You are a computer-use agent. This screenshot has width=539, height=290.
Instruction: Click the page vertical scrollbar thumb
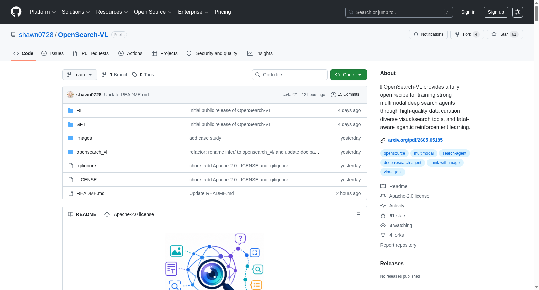[536, 13]
